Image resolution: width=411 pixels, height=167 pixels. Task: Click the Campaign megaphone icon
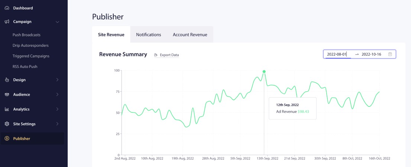[7, 22]
